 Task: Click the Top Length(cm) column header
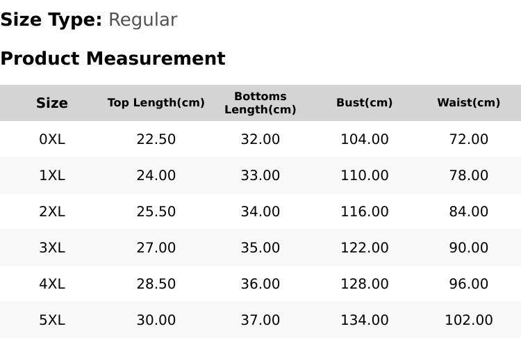point(156,102)
